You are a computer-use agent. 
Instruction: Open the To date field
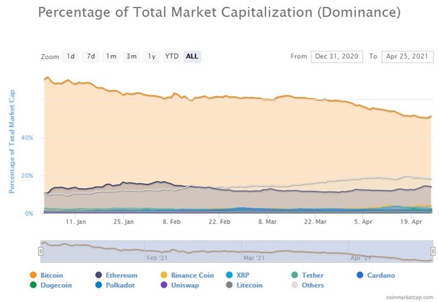click(x=407, y=56)
